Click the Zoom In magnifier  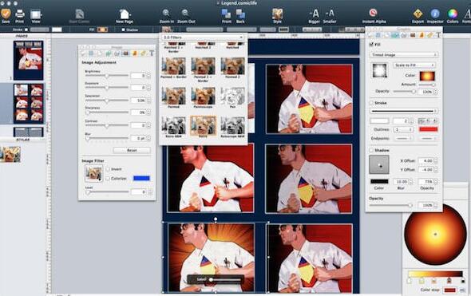click(166, 14)
